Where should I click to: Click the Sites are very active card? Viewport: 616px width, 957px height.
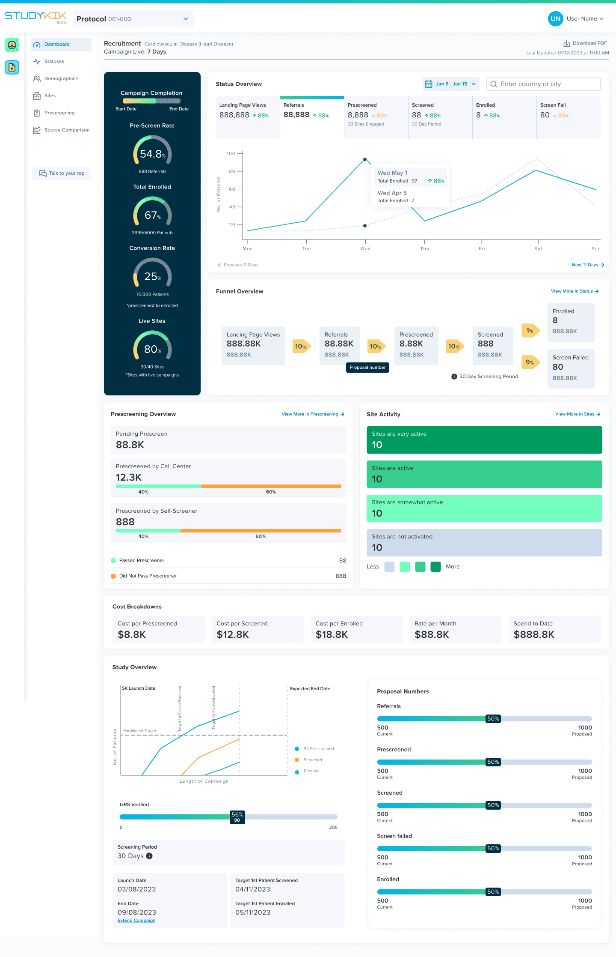[484, 440]
